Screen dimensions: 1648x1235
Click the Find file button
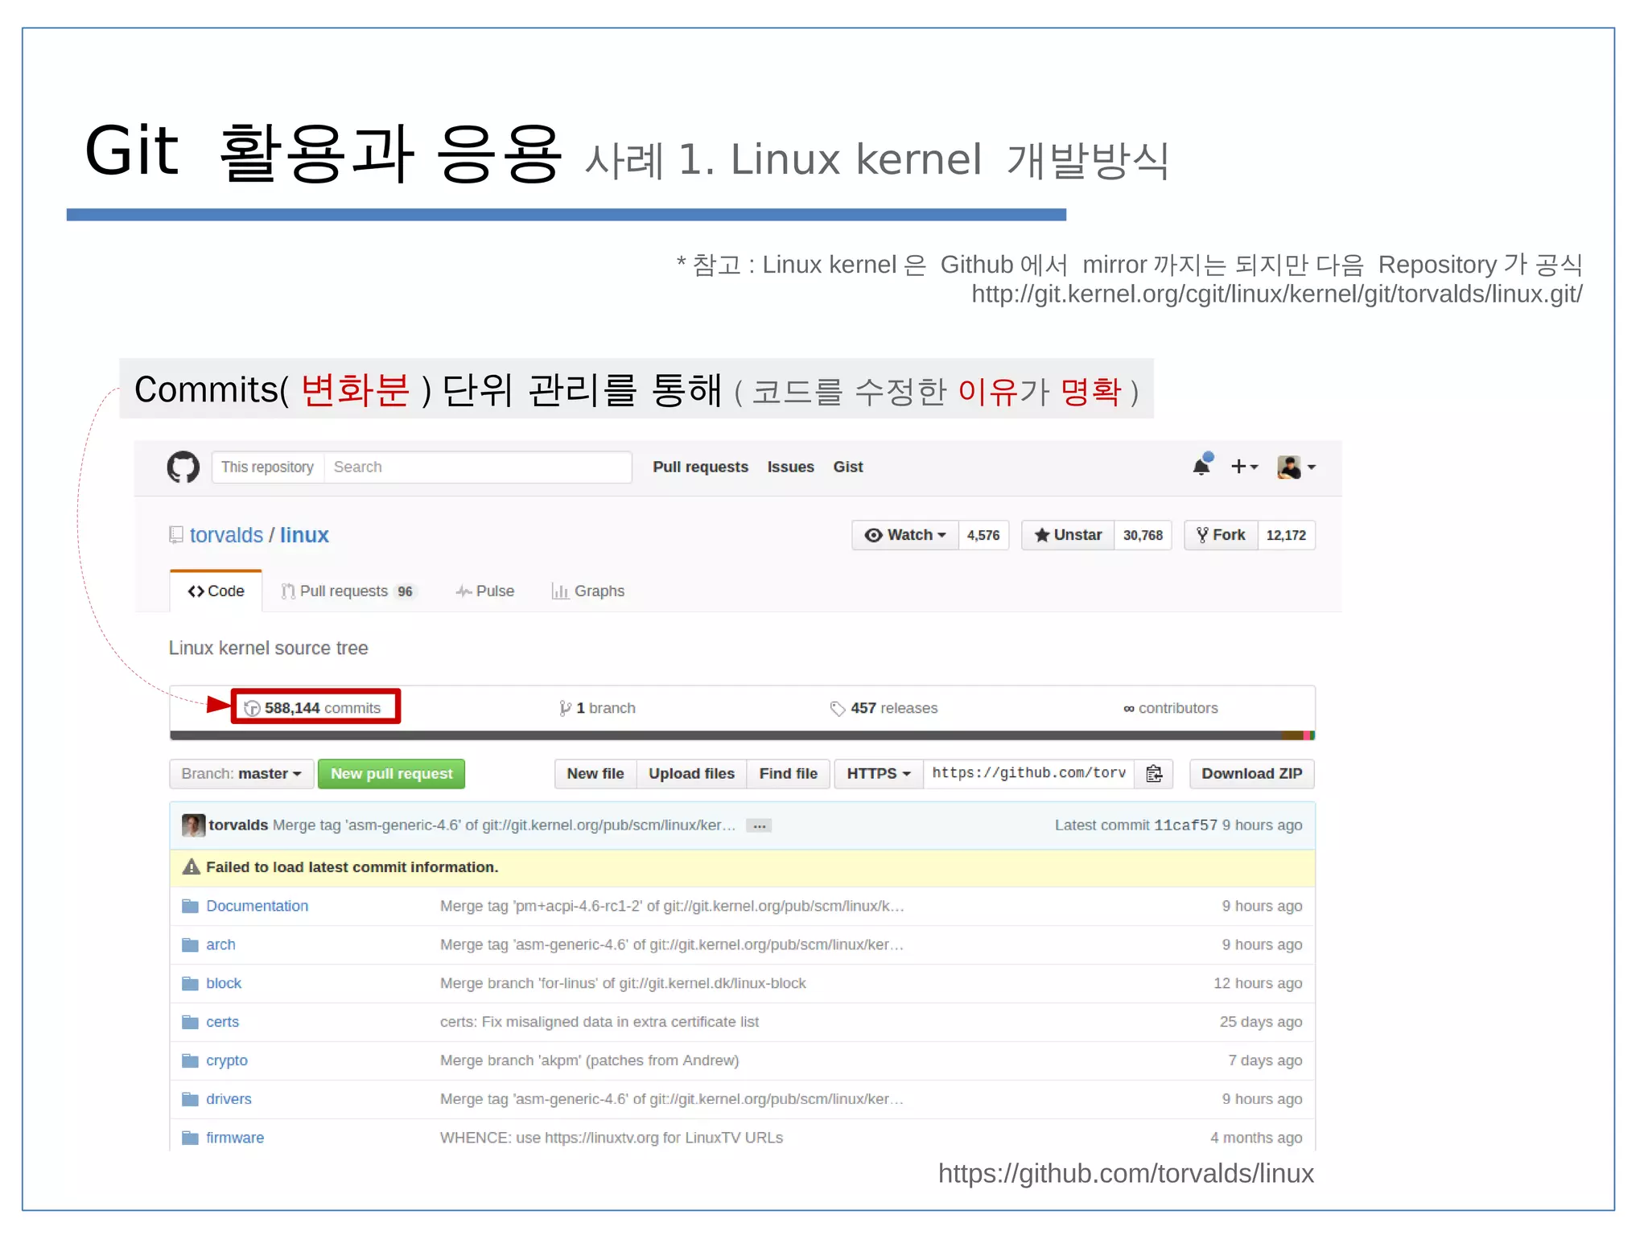click(x=788, y=773)
